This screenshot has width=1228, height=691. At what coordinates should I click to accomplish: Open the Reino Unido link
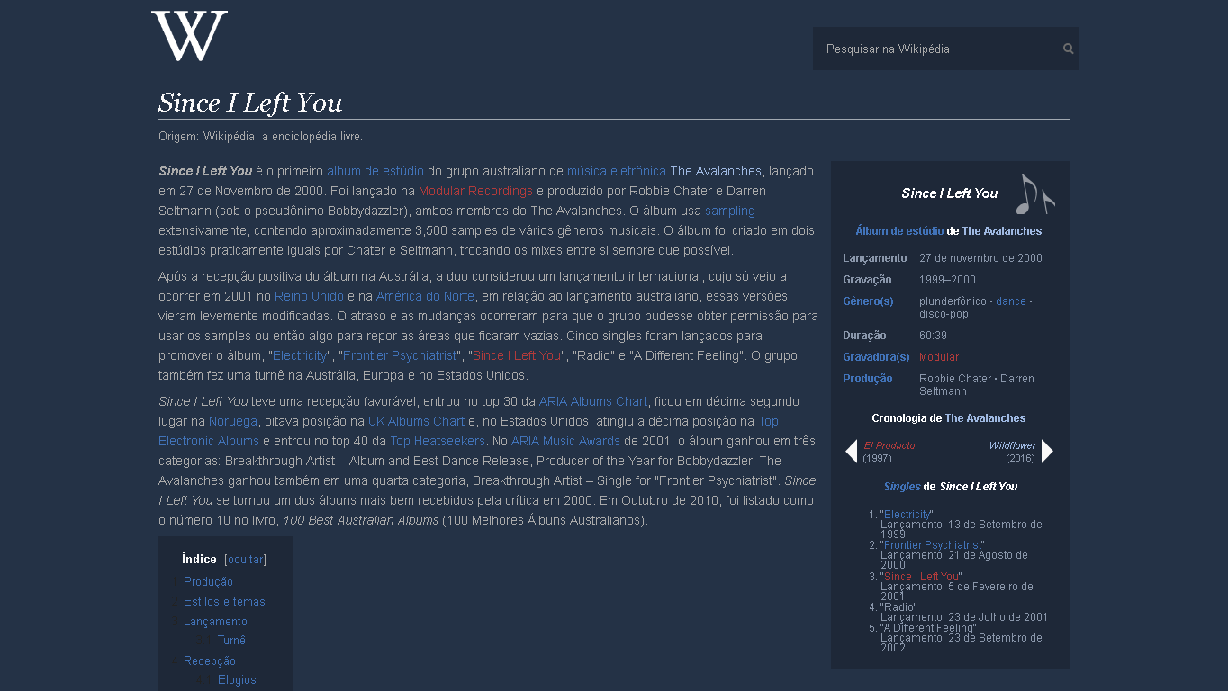tap(309, 296)
